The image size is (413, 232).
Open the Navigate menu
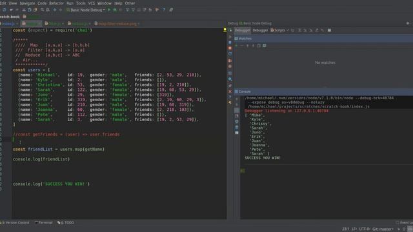[x=27, y=3]
